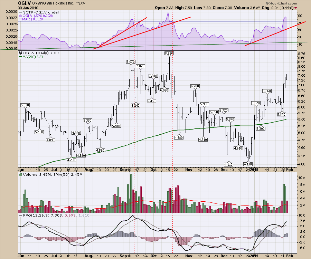
Task: Click the 5.930 price label
Action: point(25,105)
